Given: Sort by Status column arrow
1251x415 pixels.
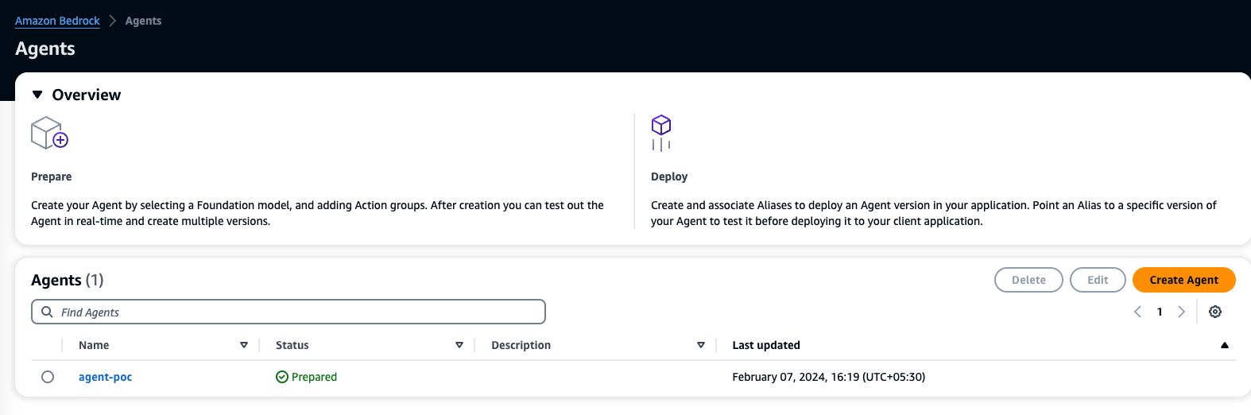Looking at the screenshot, I should point(459,345).
